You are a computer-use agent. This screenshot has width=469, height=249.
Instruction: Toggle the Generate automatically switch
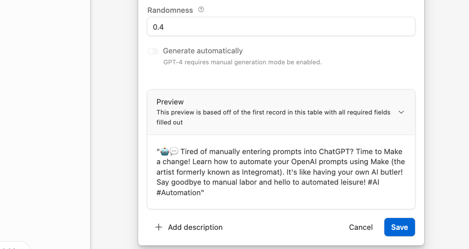click(153, 51)
